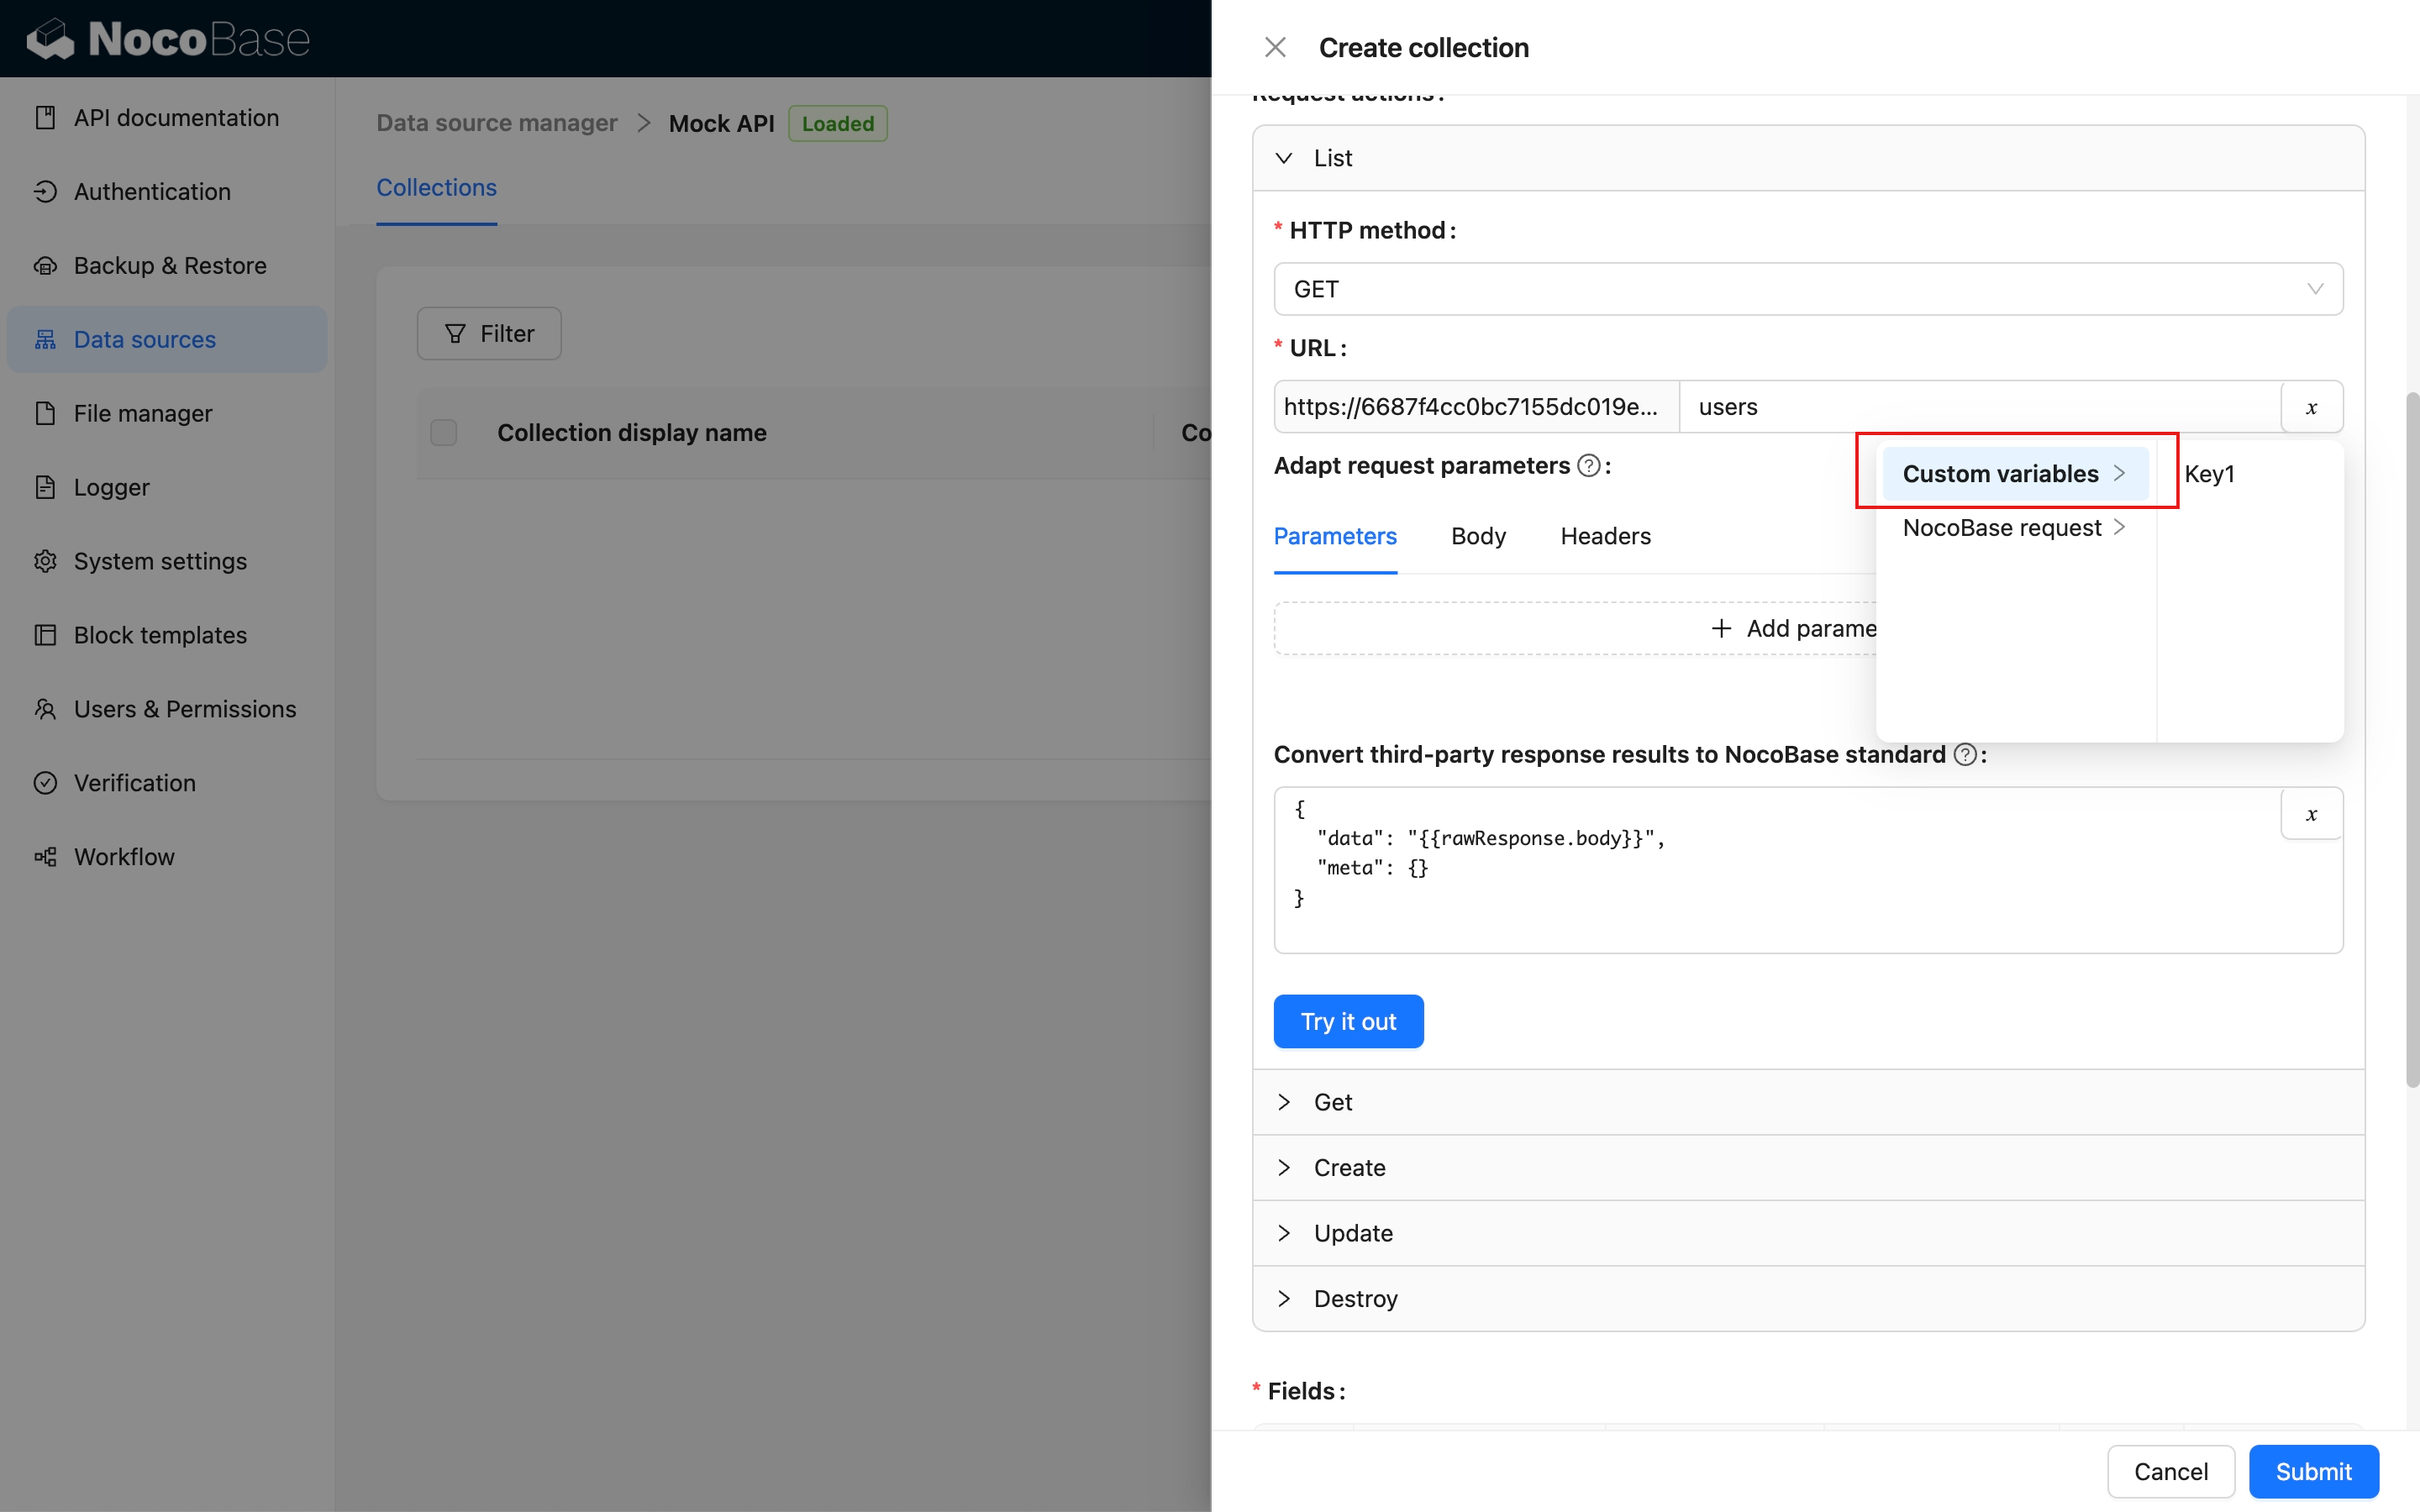Viewport: 2420px width, 1512px height.
Task: Toggle the select-all collections checkbox
Action: [x=443, y=433]
